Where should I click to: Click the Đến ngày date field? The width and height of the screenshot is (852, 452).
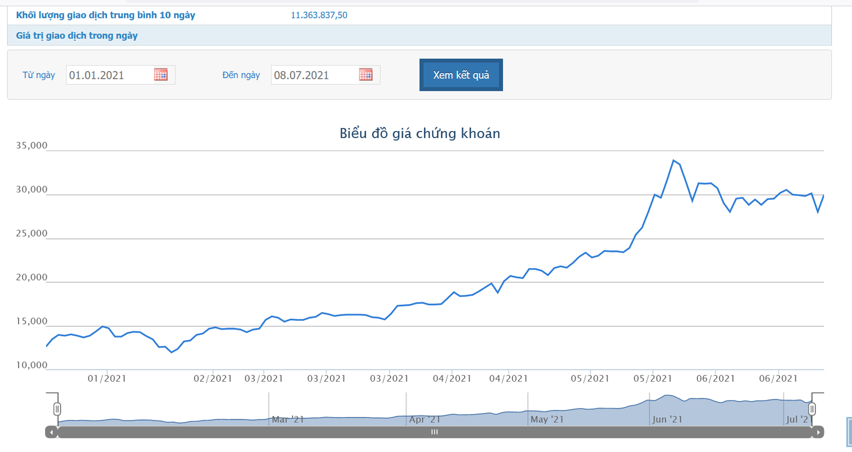click(x=314, y=75)
